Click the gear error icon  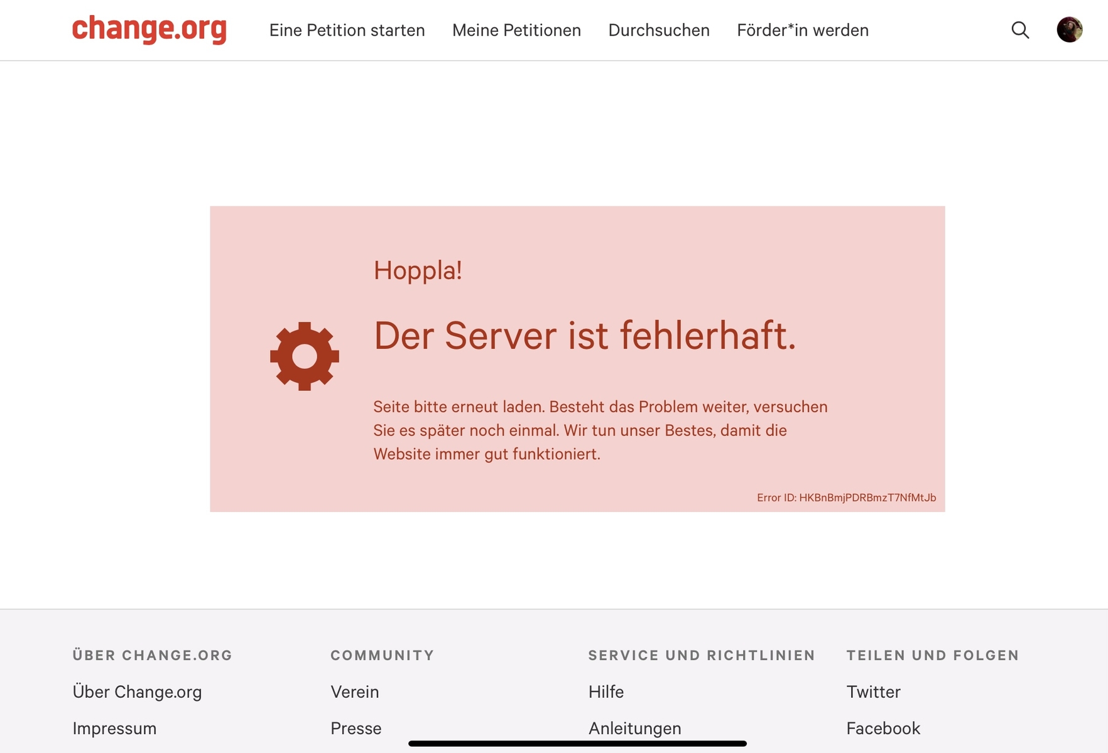pos(305,356)
